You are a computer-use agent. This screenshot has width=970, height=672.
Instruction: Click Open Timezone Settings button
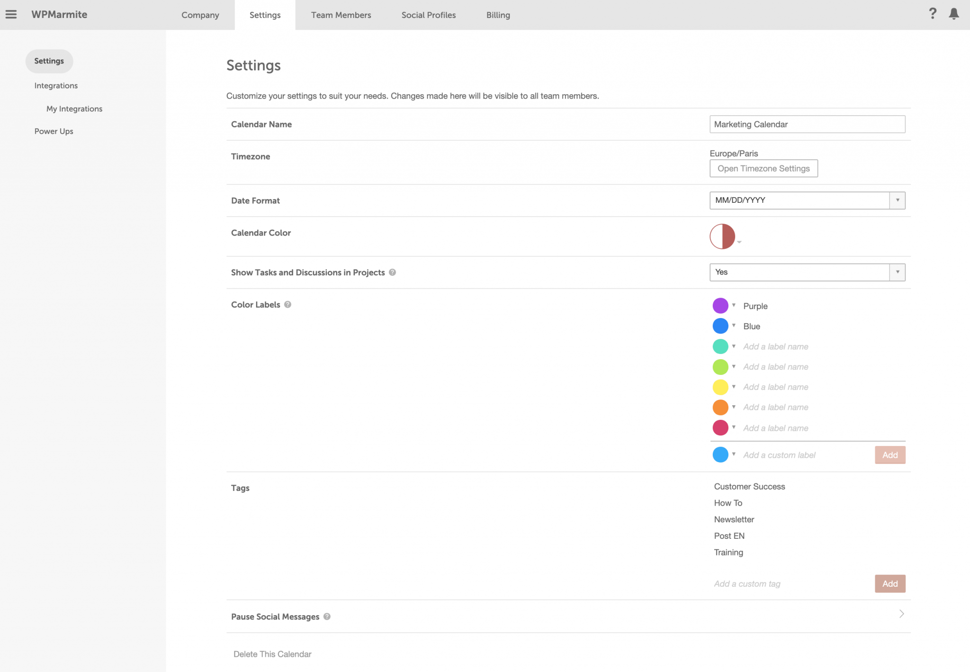point(763,168)
